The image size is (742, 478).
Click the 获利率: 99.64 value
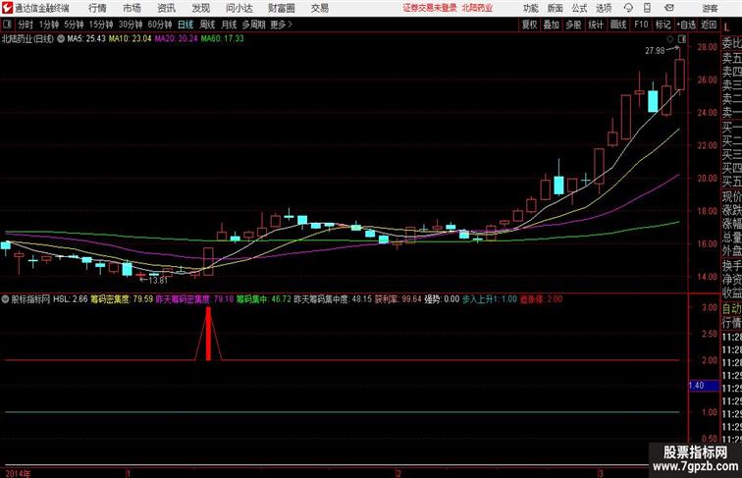[397, 299]
